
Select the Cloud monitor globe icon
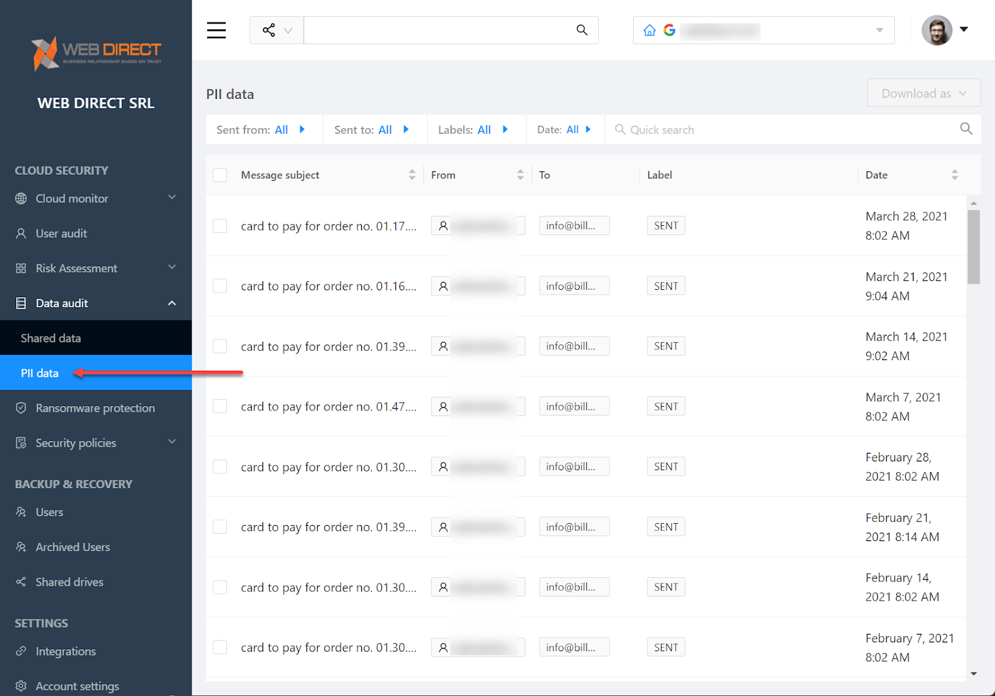point(21,198)
